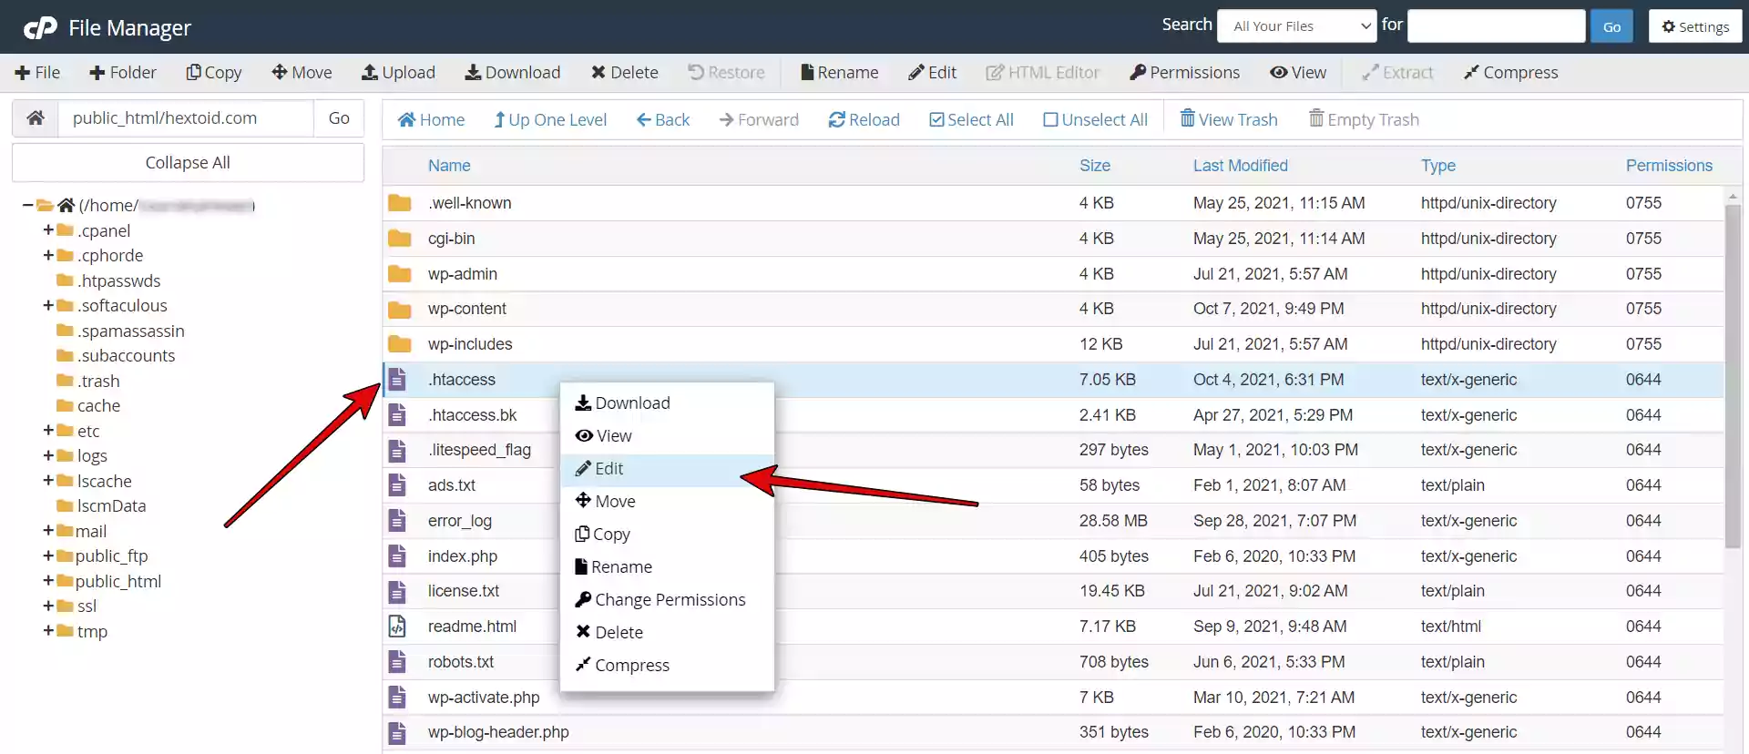Click the .htaccess file icon
The width and height of the screenshot is (1749, 754).
397,380
